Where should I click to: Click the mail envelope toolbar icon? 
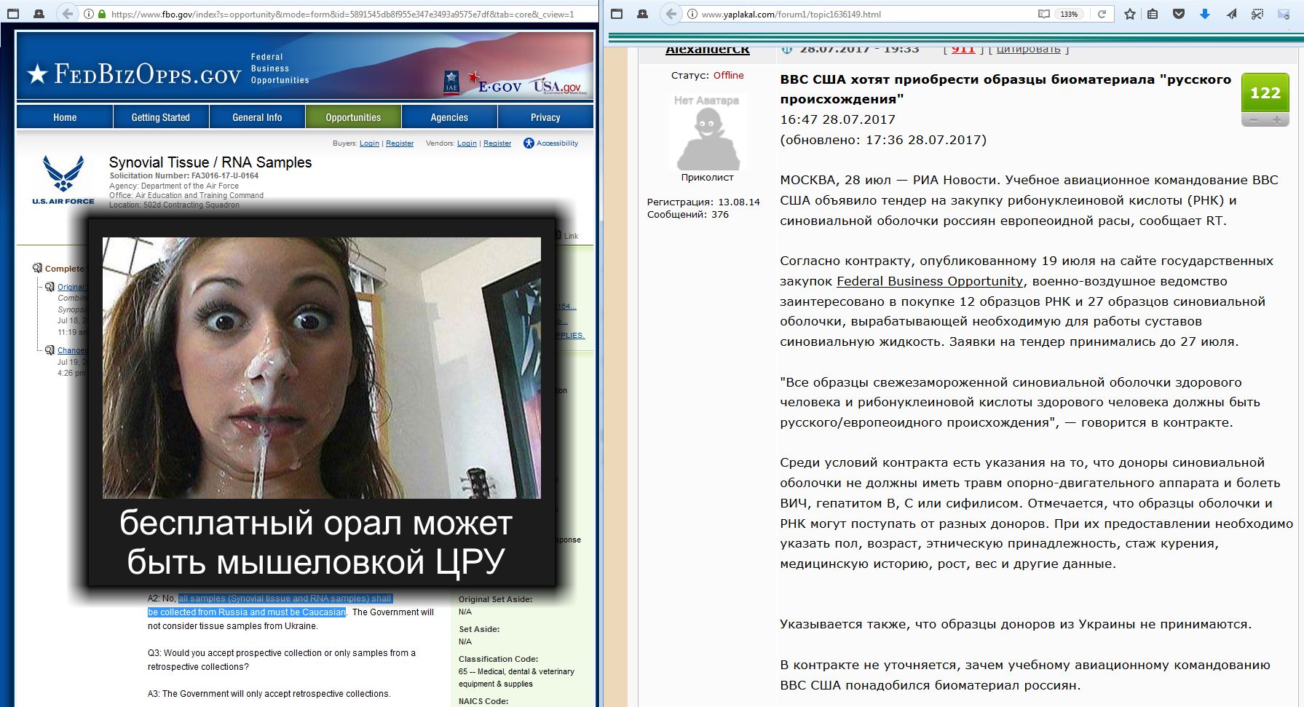pyautogui.click(x=1284, y=14)
